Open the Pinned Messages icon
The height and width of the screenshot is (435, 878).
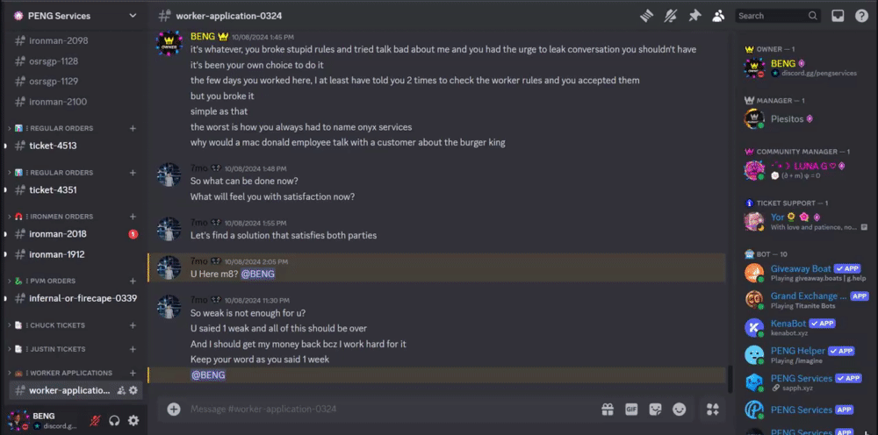[694, 15]
